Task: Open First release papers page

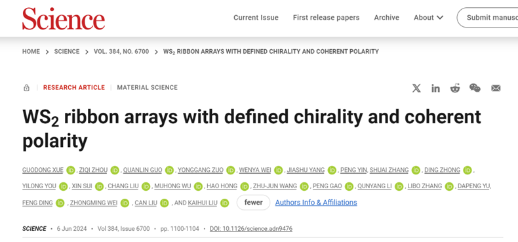Action: [326, 18]
